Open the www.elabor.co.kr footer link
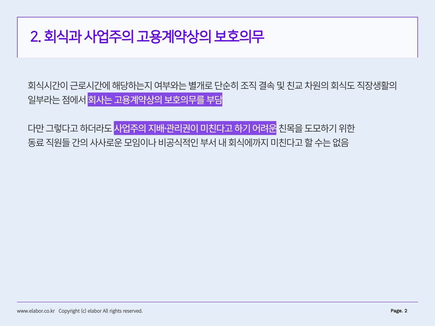This screenshot has width=435, height=326. point(36,311)
